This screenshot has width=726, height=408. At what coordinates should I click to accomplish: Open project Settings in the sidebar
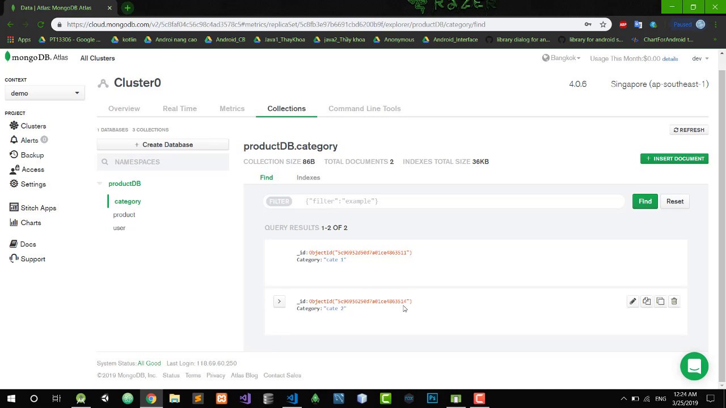point(28,184)
